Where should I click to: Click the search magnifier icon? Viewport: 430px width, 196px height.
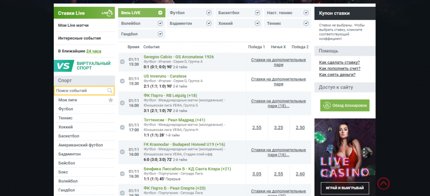110,91
